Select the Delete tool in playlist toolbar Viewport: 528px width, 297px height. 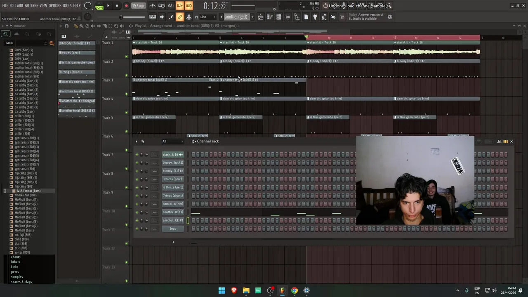click(x=87, y=26)
